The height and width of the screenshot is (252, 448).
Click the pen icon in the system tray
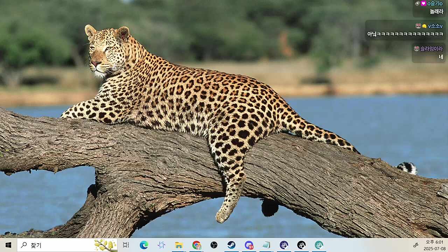coord(416,245)
